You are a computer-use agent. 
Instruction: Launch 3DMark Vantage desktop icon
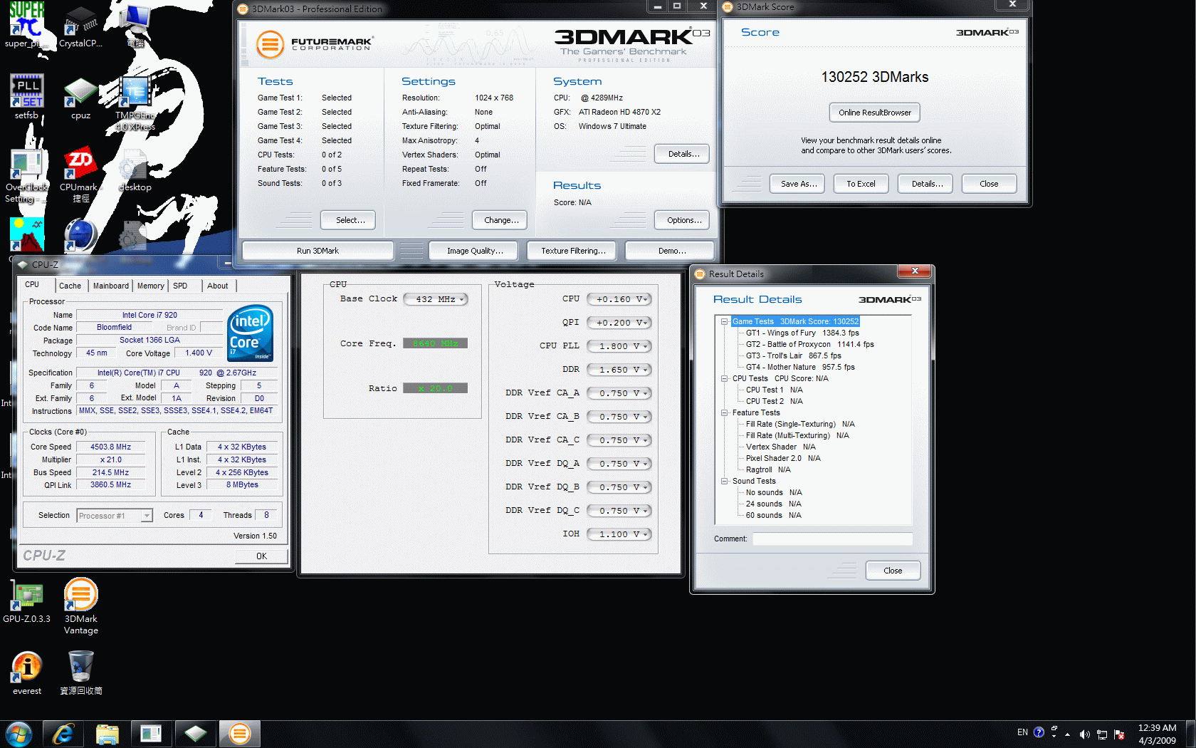(80, 606)
